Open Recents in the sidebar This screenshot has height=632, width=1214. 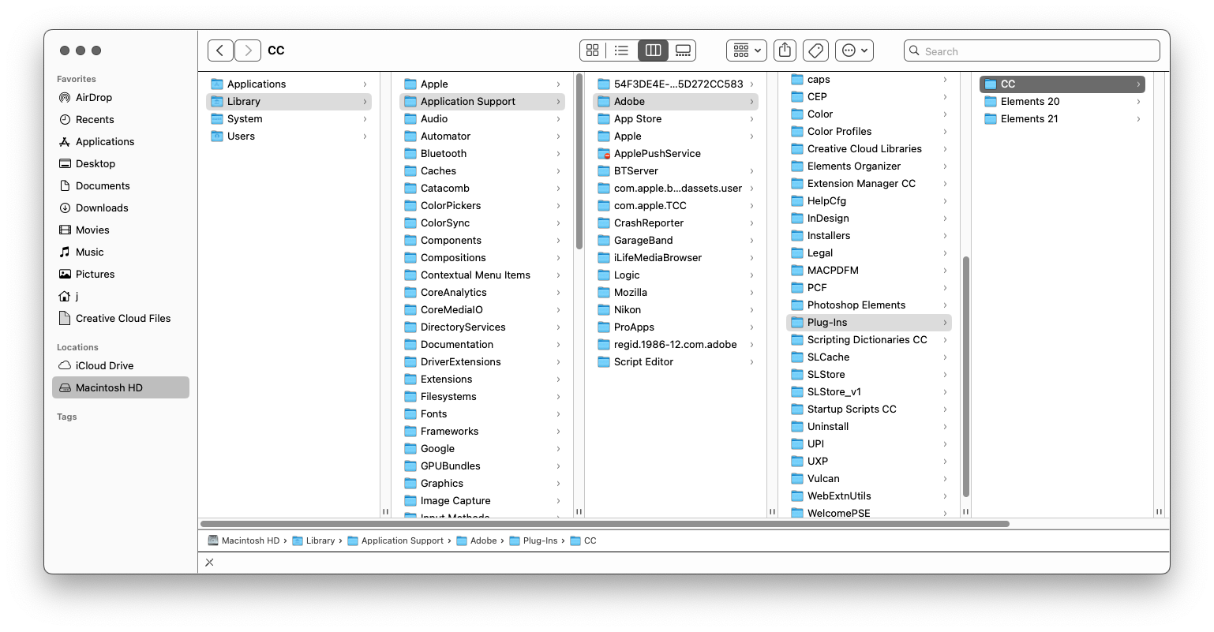(x=121, y=120)
